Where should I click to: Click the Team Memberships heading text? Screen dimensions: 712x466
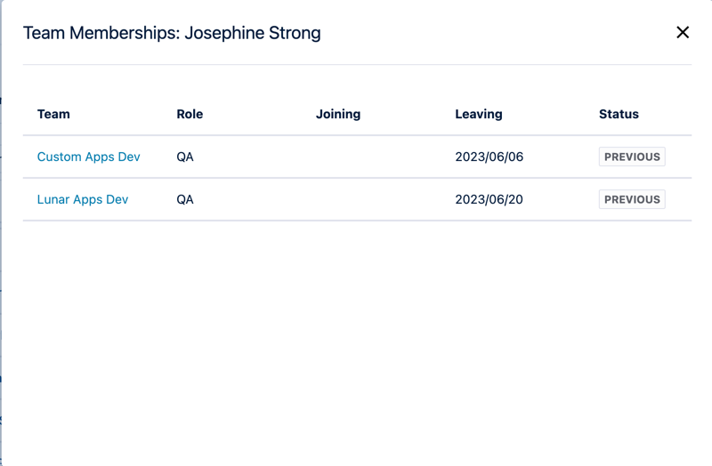pyautogui.click(x=98, y=34)
